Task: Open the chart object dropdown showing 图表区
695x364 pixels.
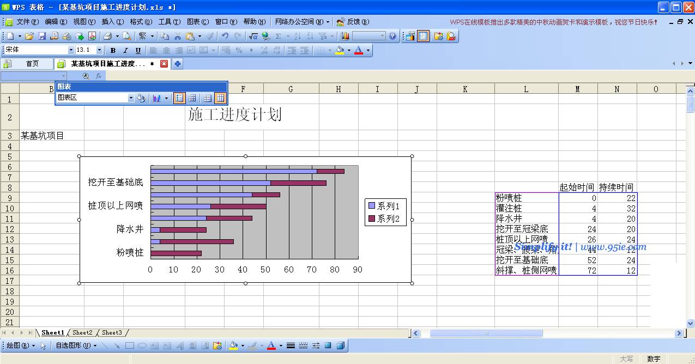Action: tap(131, 98)
